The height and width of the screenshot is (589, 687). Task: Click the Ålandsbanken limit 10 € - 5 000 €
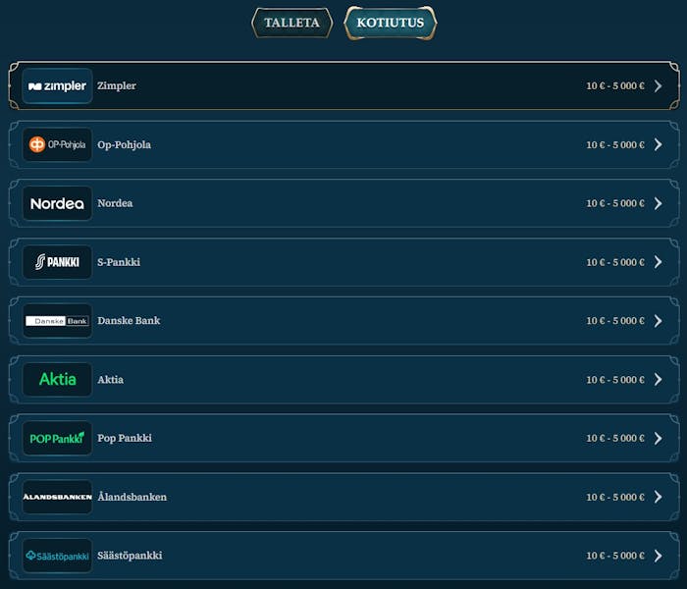pos(615,497)
